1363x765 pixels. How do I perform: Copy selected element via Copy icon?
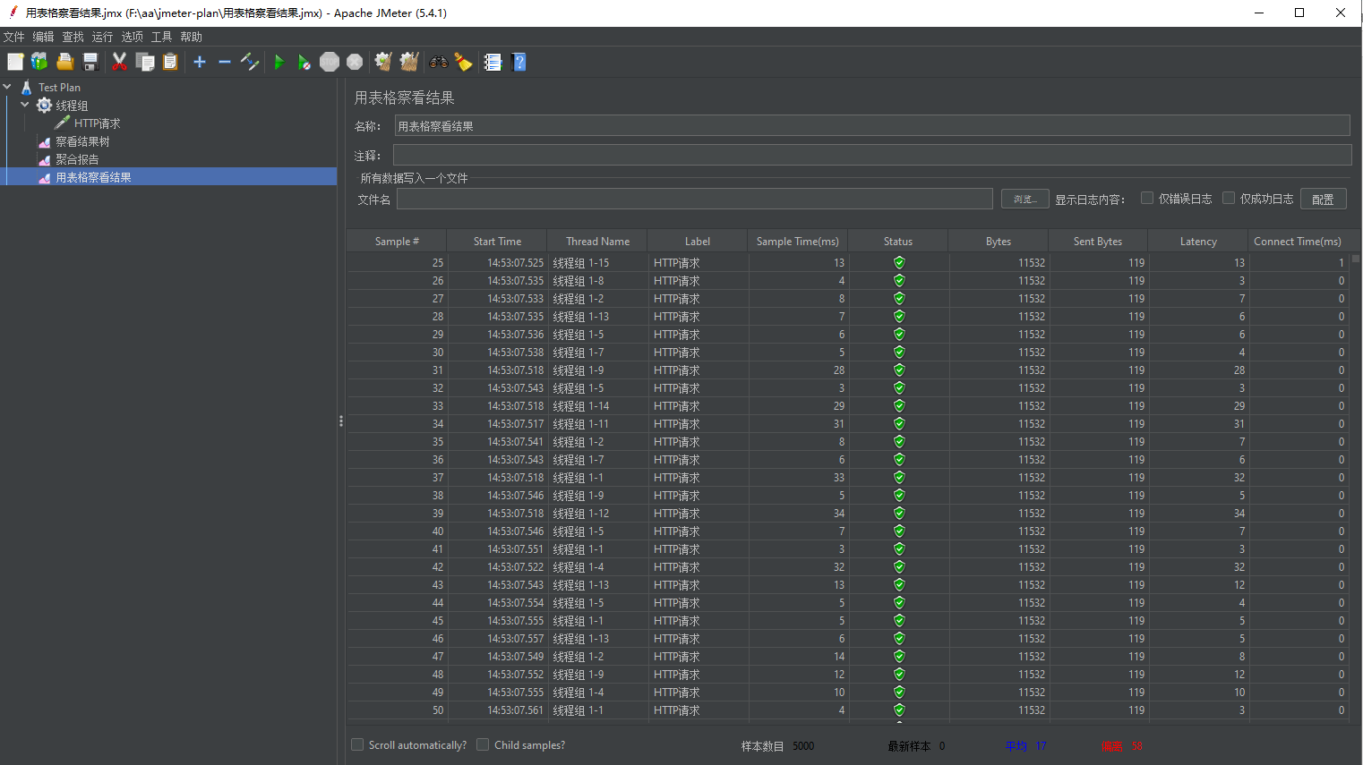coord(145,62)
